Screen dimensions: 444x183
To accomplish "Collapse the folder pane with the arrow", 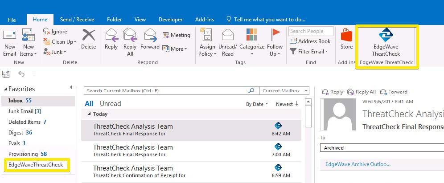I will (71, 87).
